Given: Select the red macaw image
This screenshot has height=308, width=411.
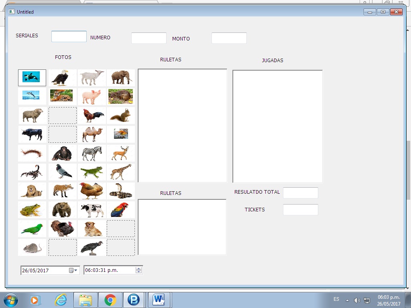Looking at the screenshot, I should click(120, 209).
